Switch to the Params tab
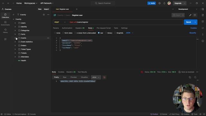 pos(56,28)
